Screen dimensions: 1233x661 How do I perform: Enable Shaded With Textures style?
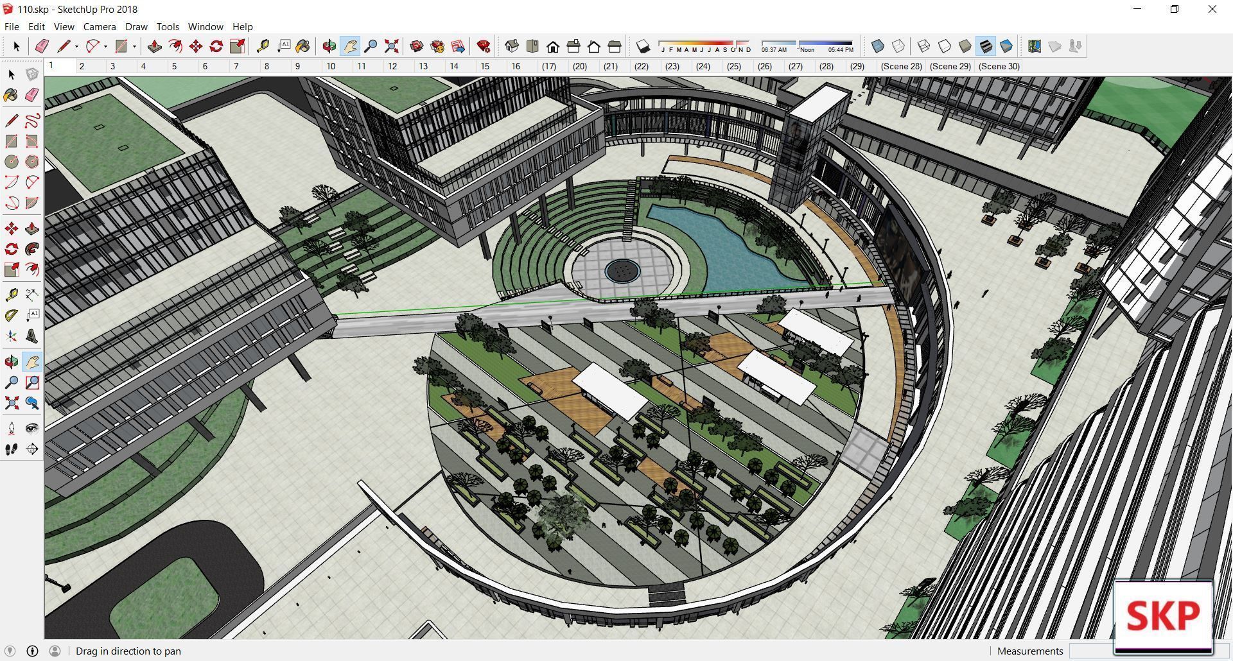986,46
